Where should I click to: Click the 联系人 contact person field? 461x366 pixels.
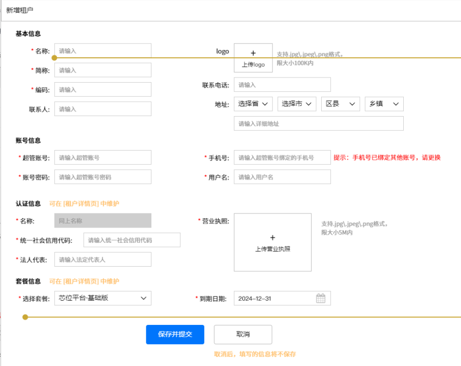point(103,109)
